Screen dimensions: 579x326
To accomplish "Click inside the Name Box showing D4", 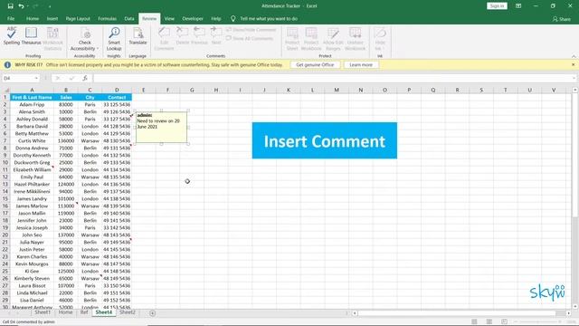I will (17, 79).
